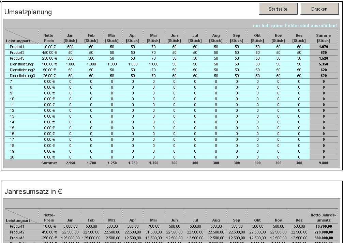Click Produkt1 January revenue 5.000,00
The height and width of the screenshot is (243, 343).
pos(71,226)
